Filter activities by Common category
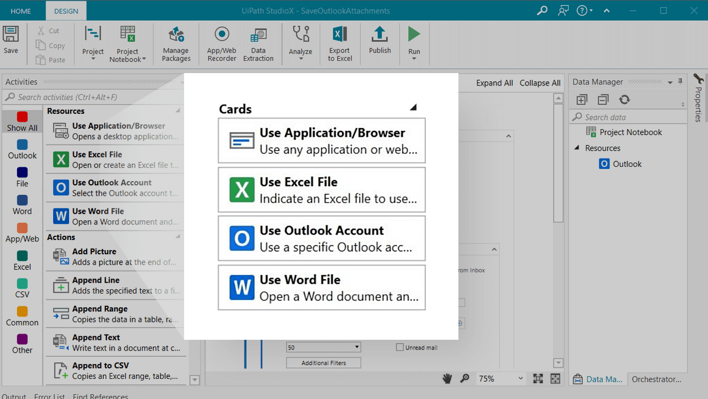Screen dimensions: 708x399 (22, 317)
